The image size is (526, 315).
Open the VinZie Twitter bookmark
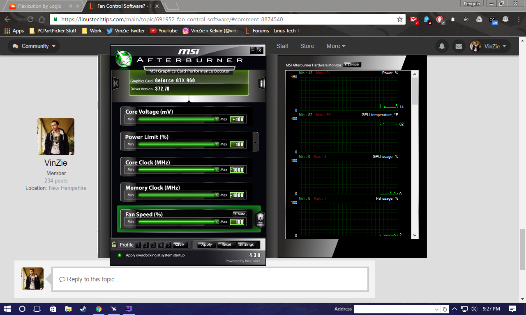[x=125, y=30]
